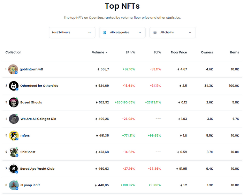
Task: Open the Bored Ape Yacht Club link
Action: pos(37,169)
